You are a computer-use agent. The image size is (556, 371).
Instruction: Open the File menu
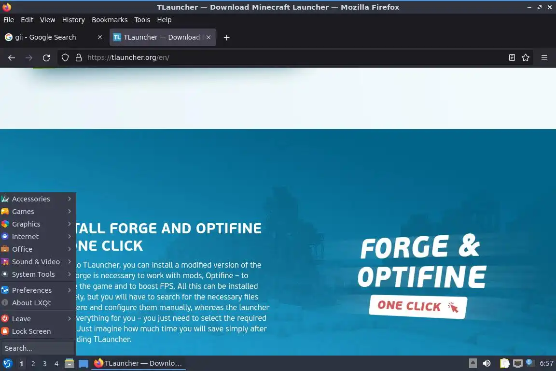[x=9, y=20]
